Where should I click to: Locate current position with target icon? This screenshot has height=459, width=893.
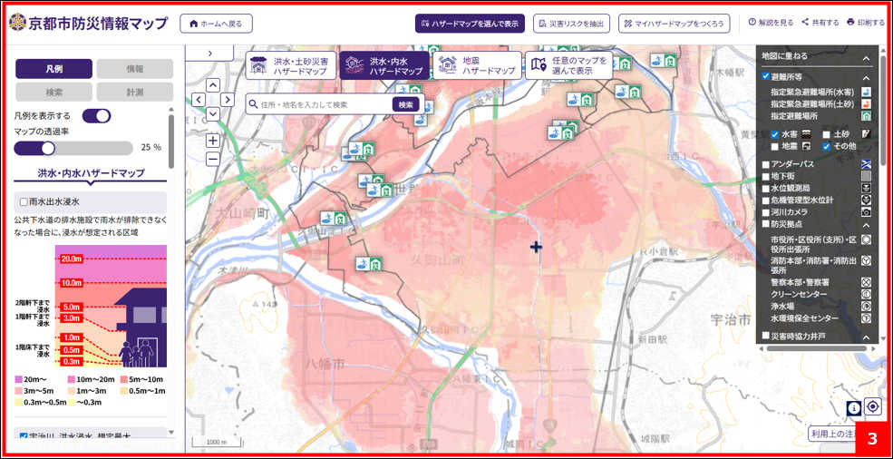[872, 406]
